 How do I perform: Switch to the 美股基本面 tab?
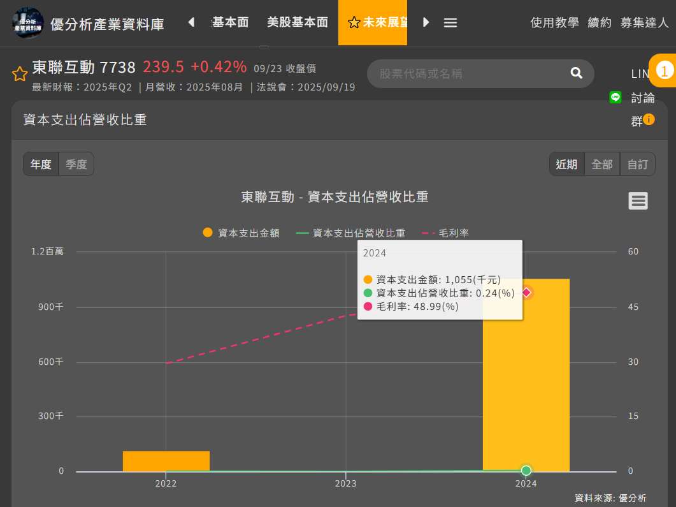click(298, 22)
